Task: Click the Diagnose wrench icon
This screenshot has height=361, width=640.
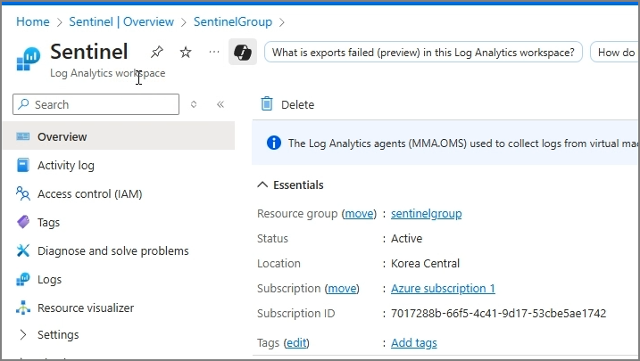Action: [23, 250]
